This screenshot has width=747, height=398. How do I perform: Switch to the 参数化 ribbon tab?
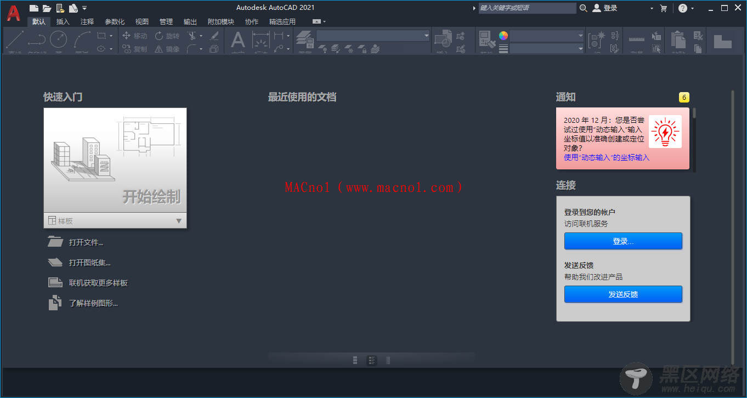tap(115, 22)
